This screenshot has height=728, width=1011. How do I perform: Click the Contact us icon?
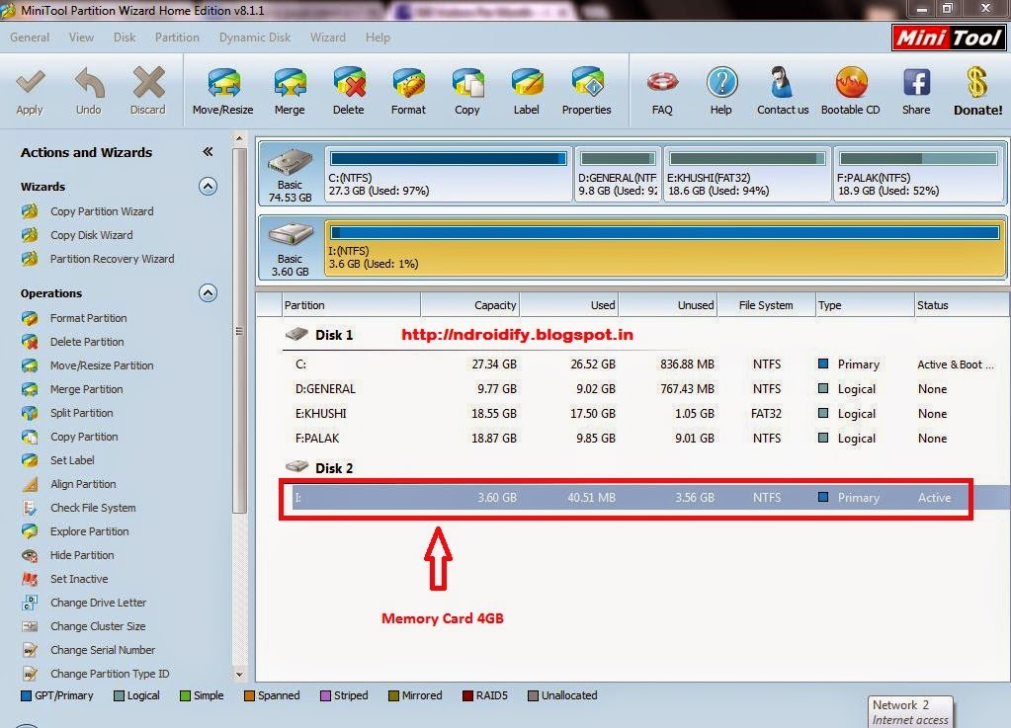782,82
